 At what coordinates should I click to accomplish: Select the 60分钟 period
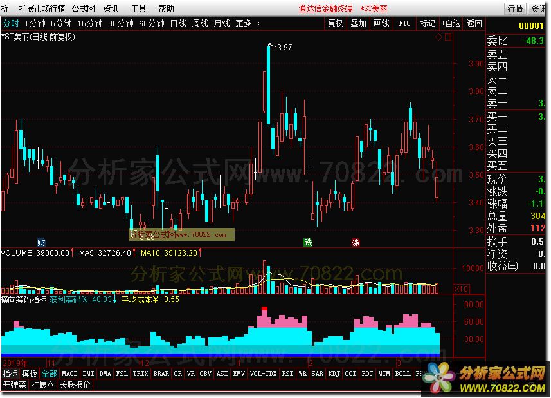[x=152, y=24]
